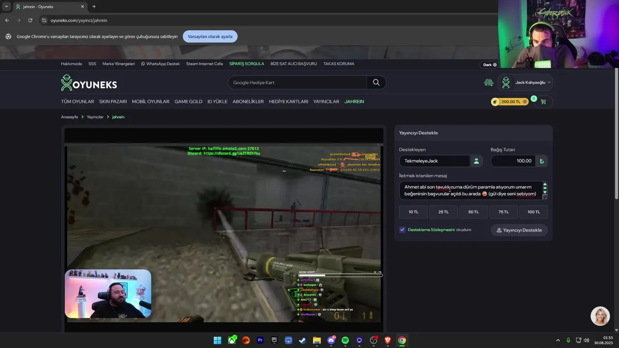Click the Yayıncıyı Destekle button
619x348 pixels.
coord(519,230)
